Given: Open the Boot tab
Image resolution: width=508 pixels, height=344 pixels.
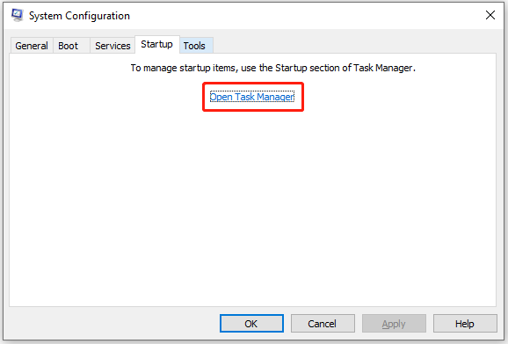Looking at the screenshot, I should (68, 46).
